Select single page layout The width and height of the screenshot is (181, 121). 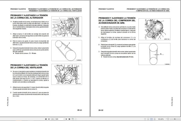point(145,119)
